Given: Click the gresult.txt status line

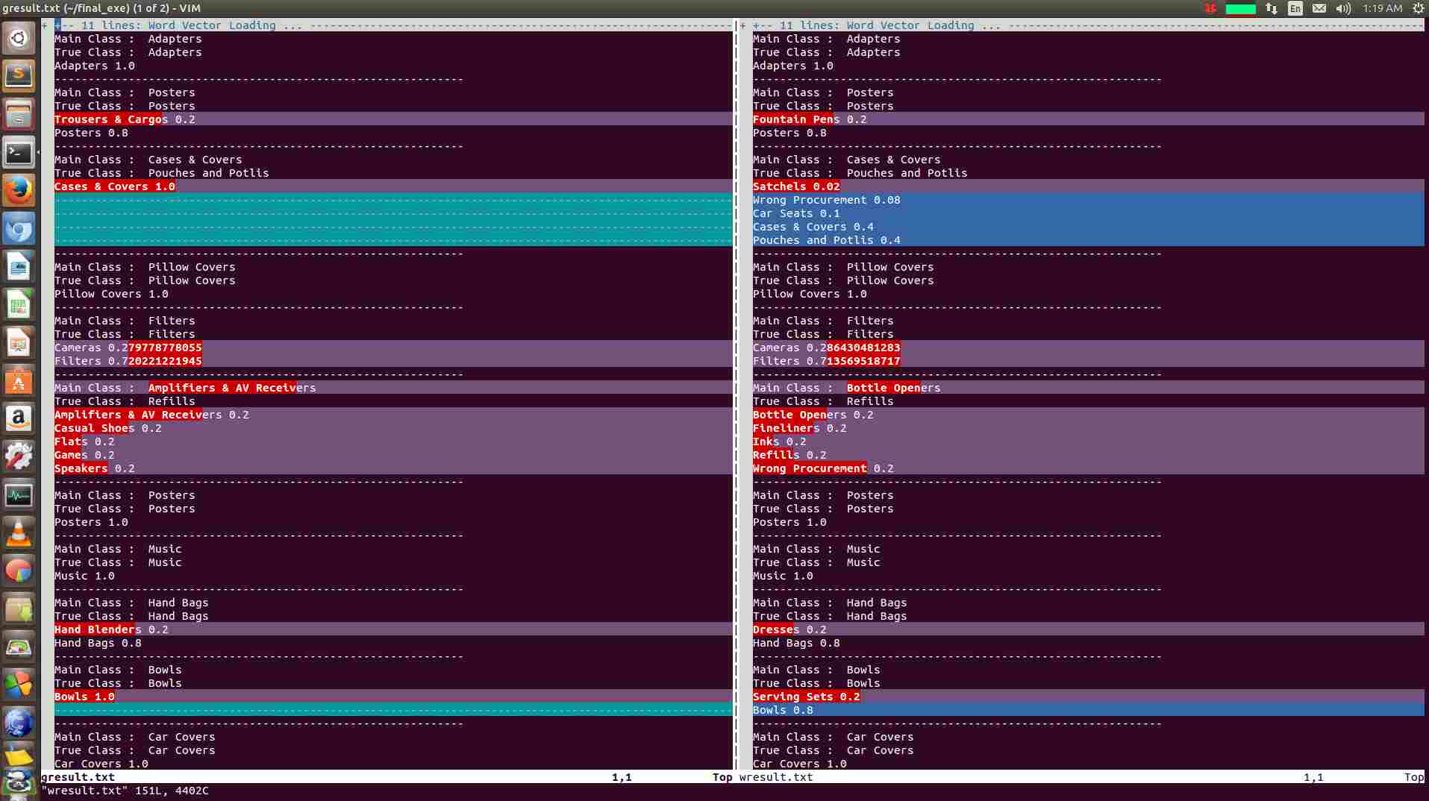Looking at the screenshot, I should pos(387,777).
